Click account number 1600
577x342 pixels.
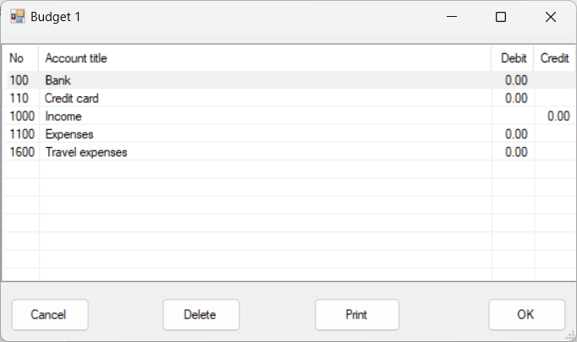tap(22, 152)
